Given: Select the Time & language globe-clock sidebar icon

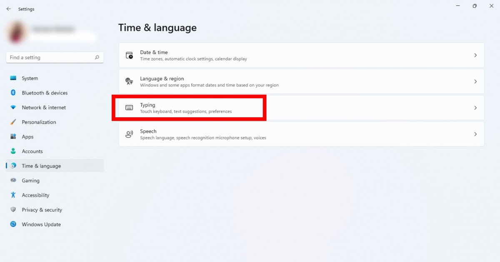Looking at the screenshot, I should click(13, 166).
